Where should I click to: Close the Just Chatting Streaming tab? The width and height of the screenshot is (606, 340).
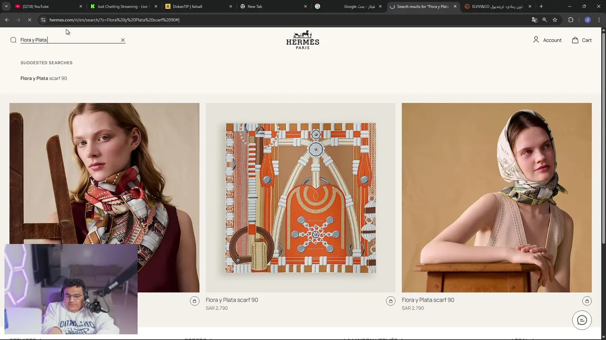click(156, 7)
